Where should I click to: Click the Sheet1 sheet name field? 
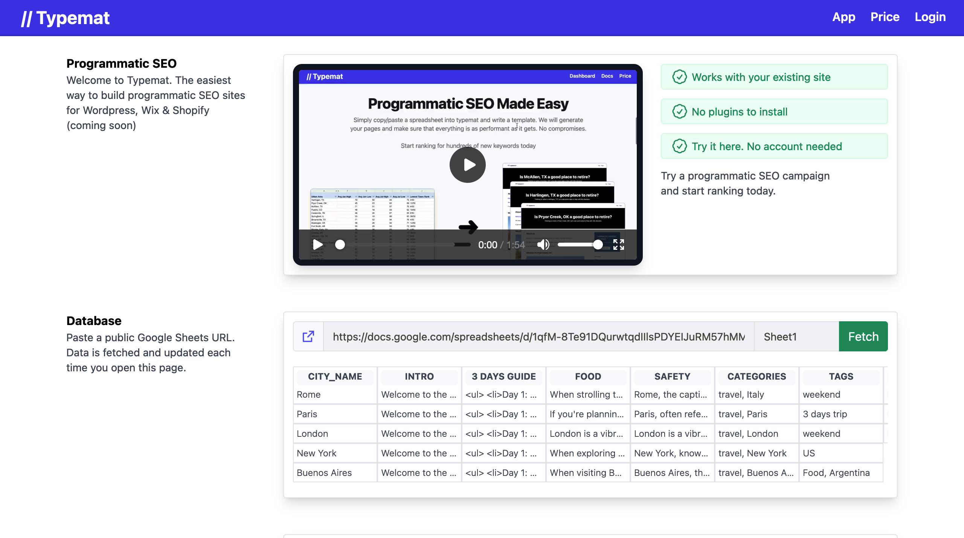point(796,336)
